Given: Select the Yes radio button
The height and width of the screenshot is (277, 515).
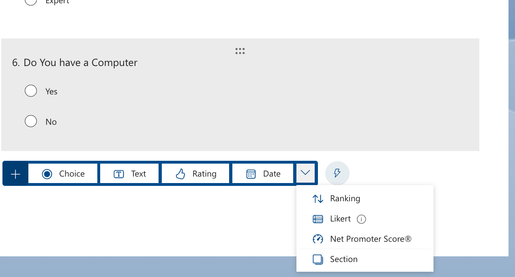Looking at the screenshot, I should click(x=31, y=91).
